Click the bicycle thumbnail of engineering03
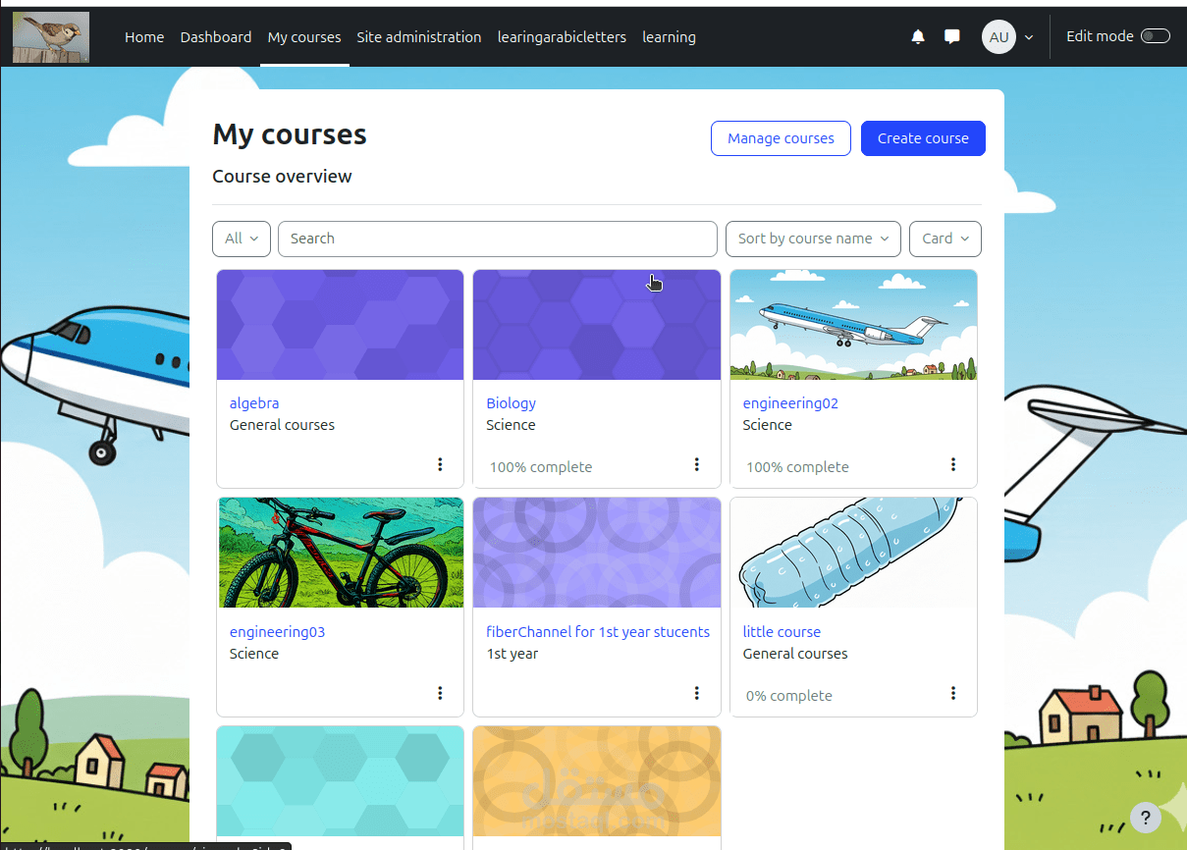The width and height of the screenshot is (1187, 850). point(340,553)
